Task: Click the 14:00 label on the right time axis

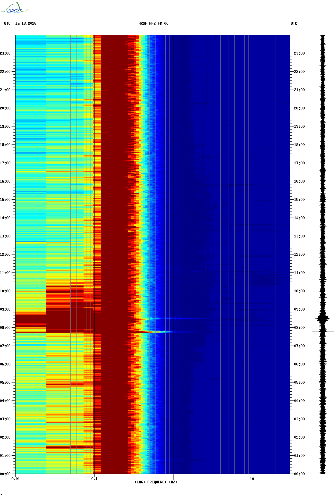Action: coord(299,218)
